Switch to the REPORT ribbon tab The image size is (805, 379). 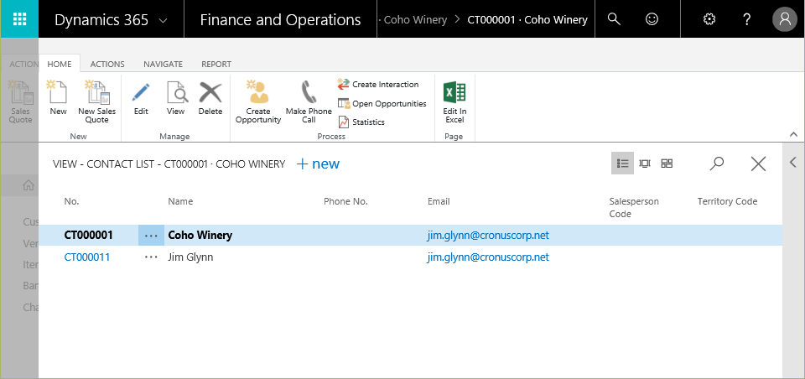point(216,65)
